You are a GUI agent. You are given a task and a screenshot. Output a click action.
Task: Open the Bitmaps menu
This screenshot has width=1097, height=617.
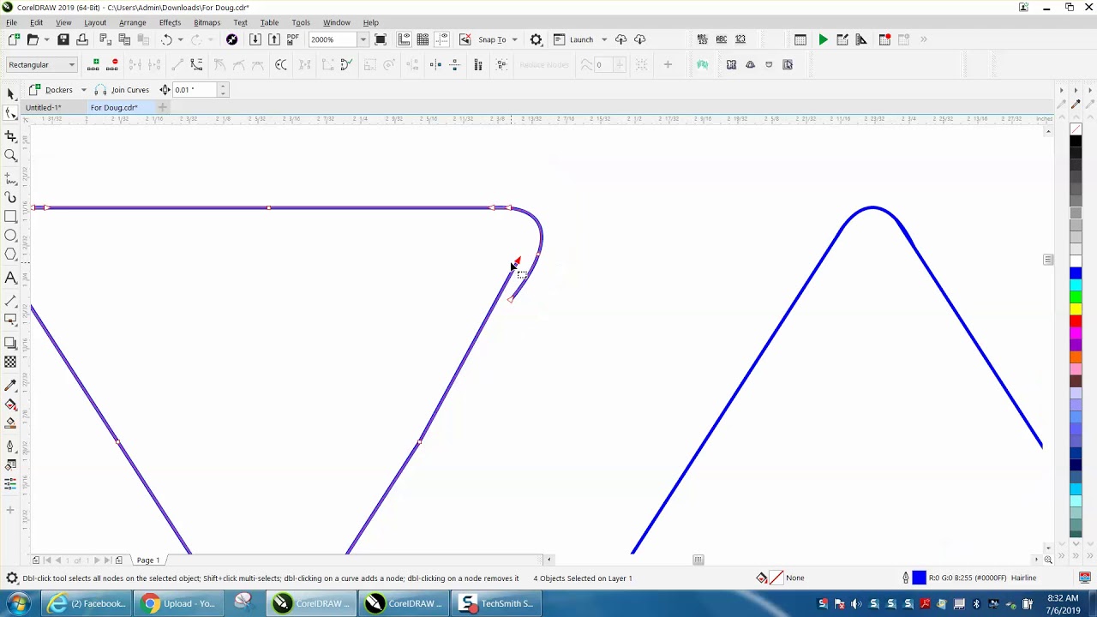(207, 22)
